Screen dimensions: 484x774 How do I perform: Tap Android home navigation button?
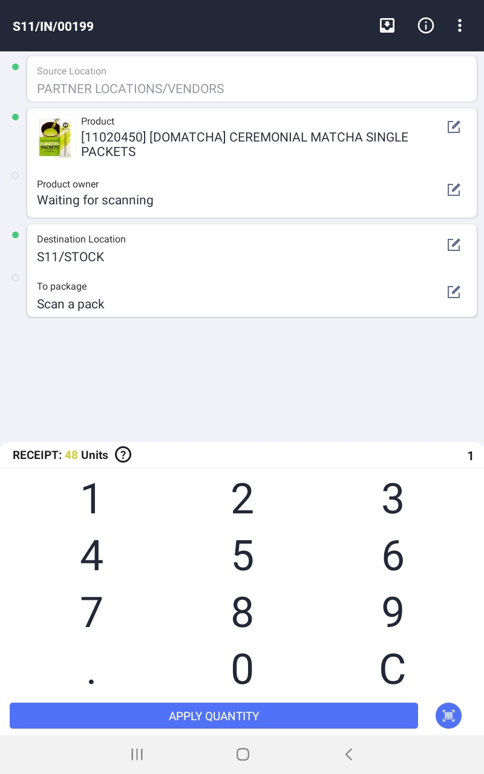[x=243, y=754]
